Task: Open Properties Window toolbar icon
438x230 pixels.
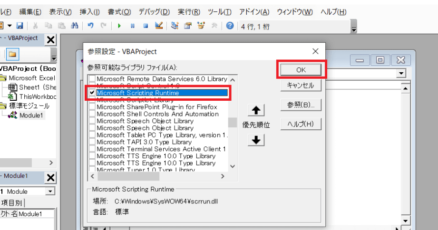Action: (x=188, y=26)
